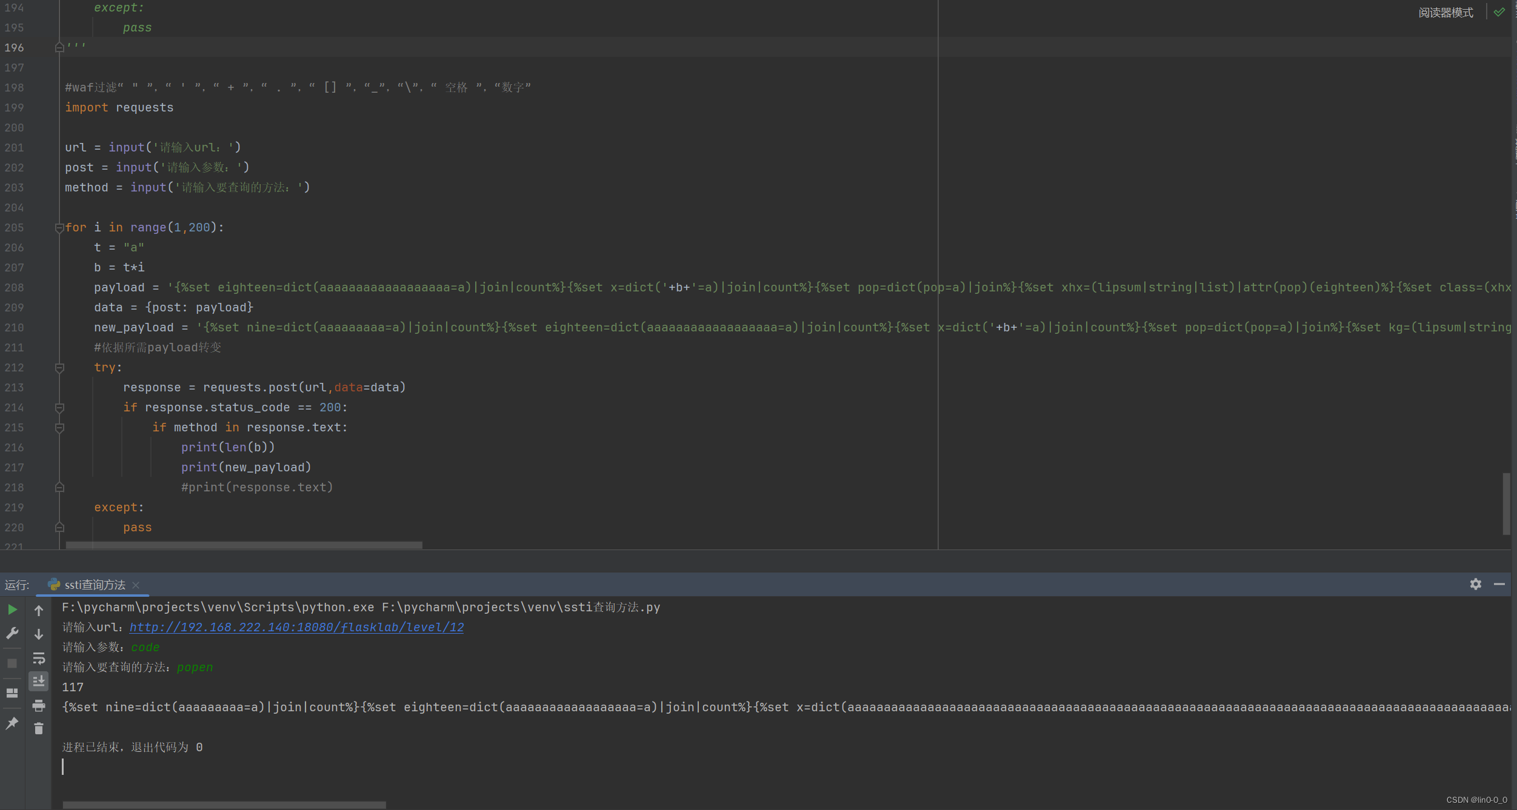Image resolution: width=1517 pixels, height=810 pixels.
Task: Click the down-arrow stack trace icon
Action: pos(39,634)
